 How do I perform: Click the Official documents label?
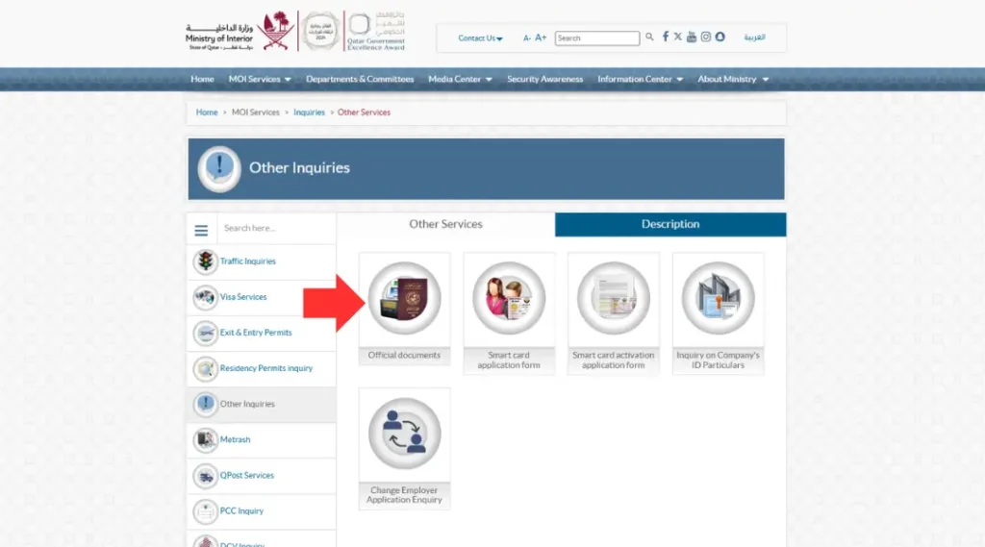tap(405, 356)
